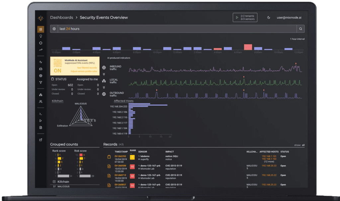Viewport: 340px width, 201px height.
Task: Click the Killchain heading above radar chart
Action: point(57,101)
